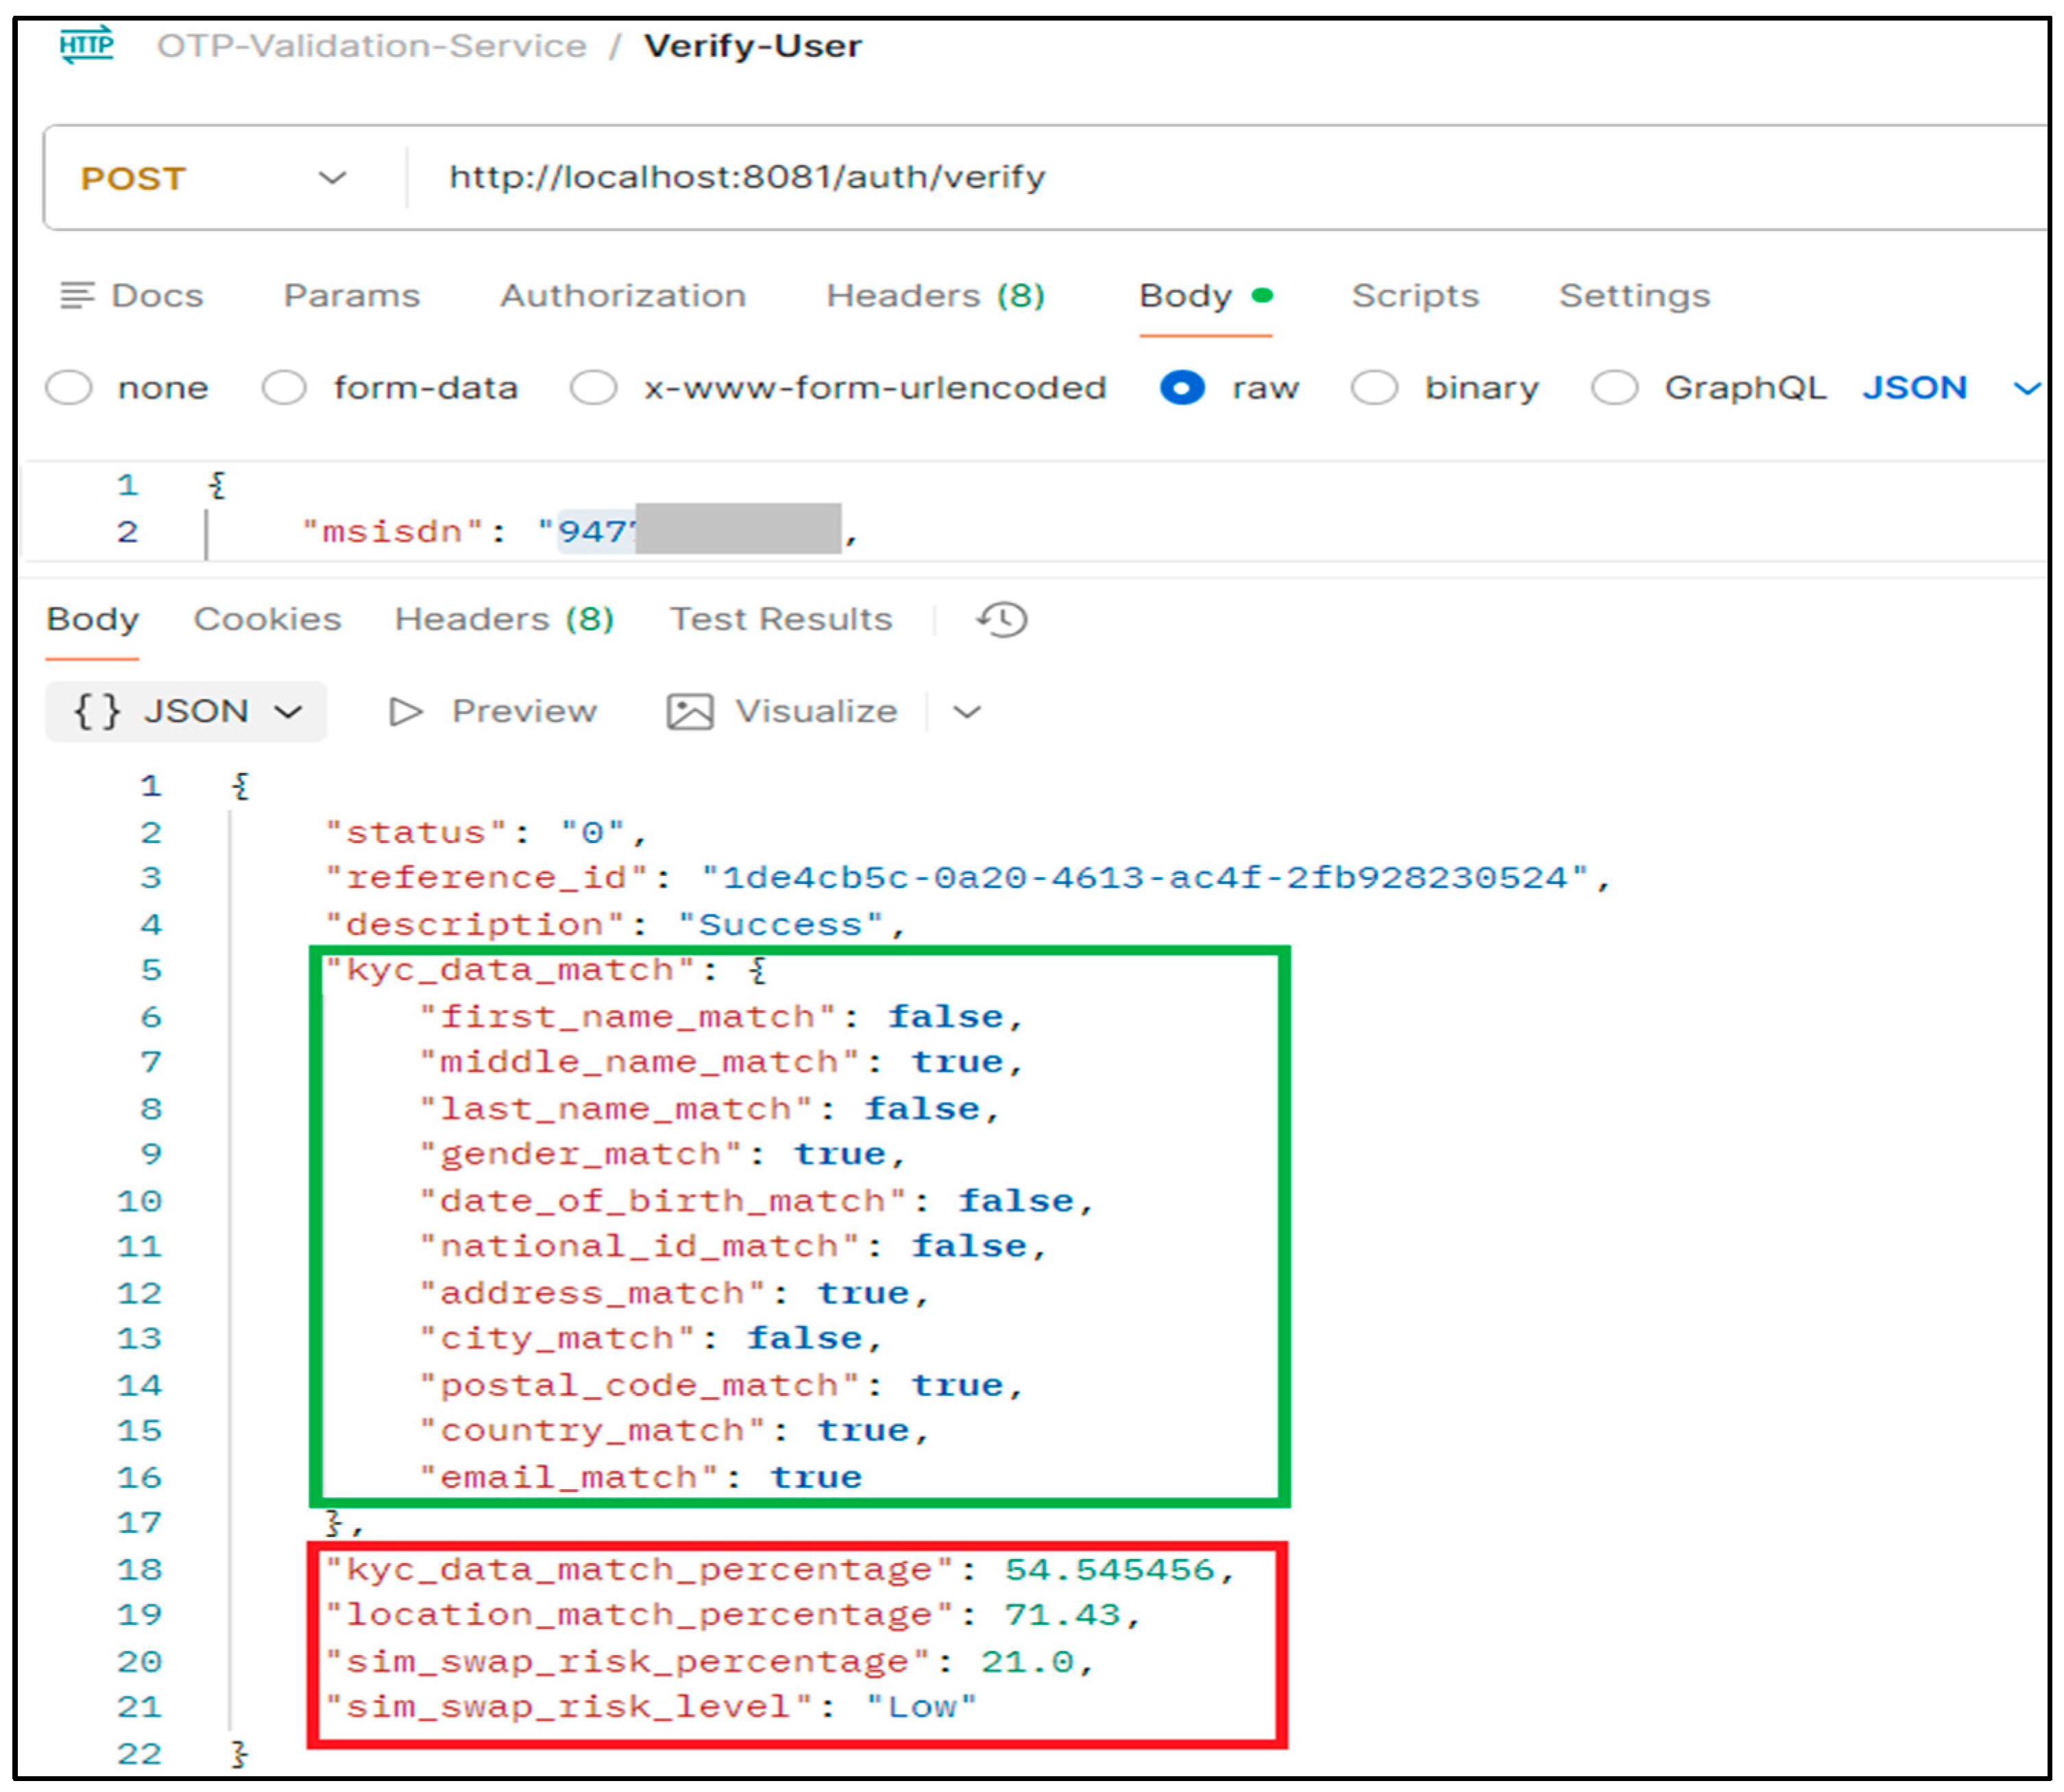Click the curly braces JSON format icon
This screenshot has width=2064, height=1792.
tap(97, 711)
